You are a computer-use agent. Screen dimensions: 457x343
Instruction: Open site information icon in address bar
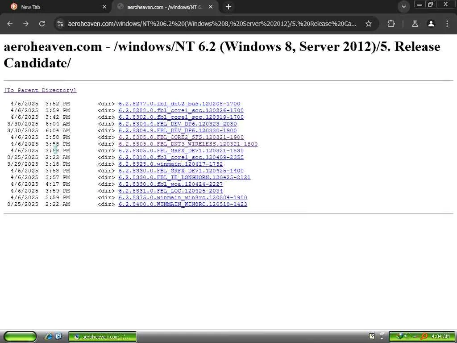coord(60,24)
